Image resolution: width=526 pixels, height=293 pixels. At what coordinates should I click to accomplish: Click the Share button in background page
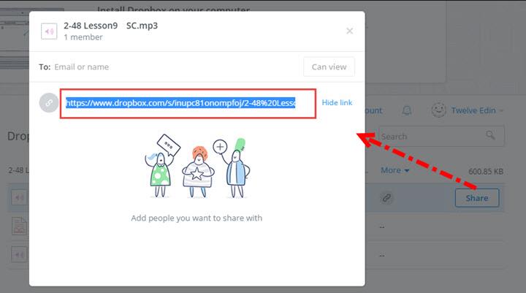point(476,198)
